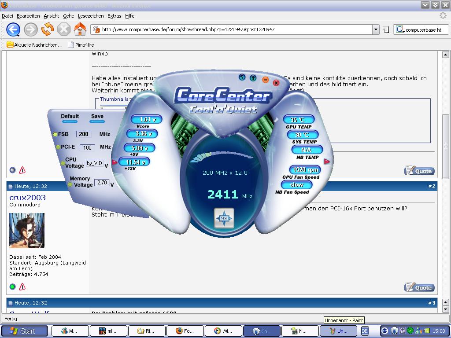The image size is (451, 338).
Task: Click the FSB 200 MHz input field
Action: 84,134
